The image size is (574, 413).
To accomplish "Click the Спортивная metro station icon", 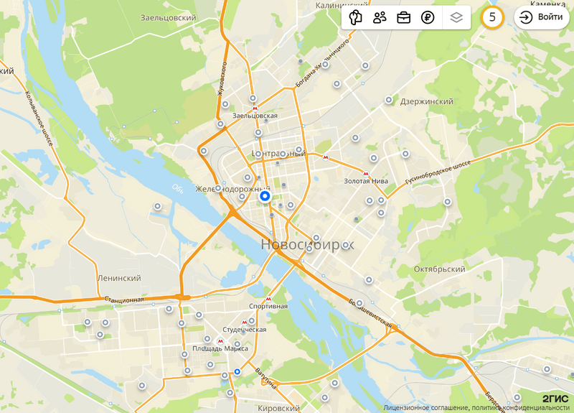I will [x=268, y=299].
